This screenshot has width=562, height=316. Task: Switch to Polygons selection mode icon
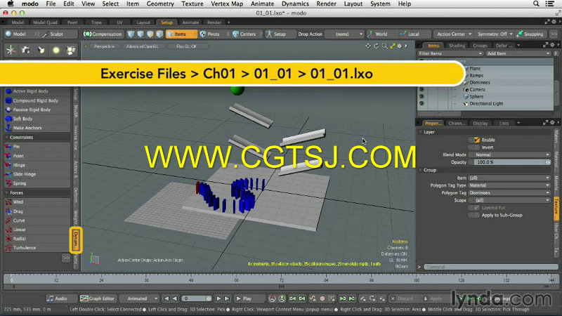click(x=150, y=34)
